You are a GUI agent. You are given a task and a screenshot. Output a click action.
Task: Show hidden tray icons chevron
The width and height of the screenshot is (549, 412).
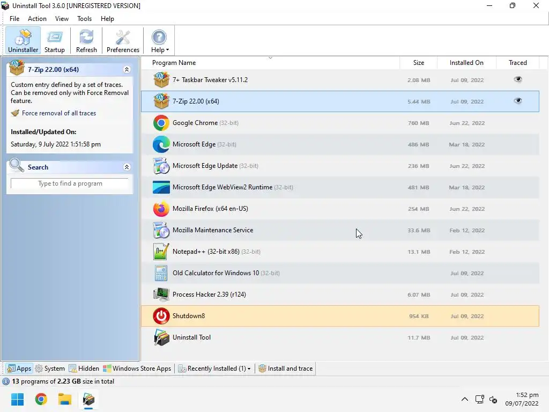point(465,399)
